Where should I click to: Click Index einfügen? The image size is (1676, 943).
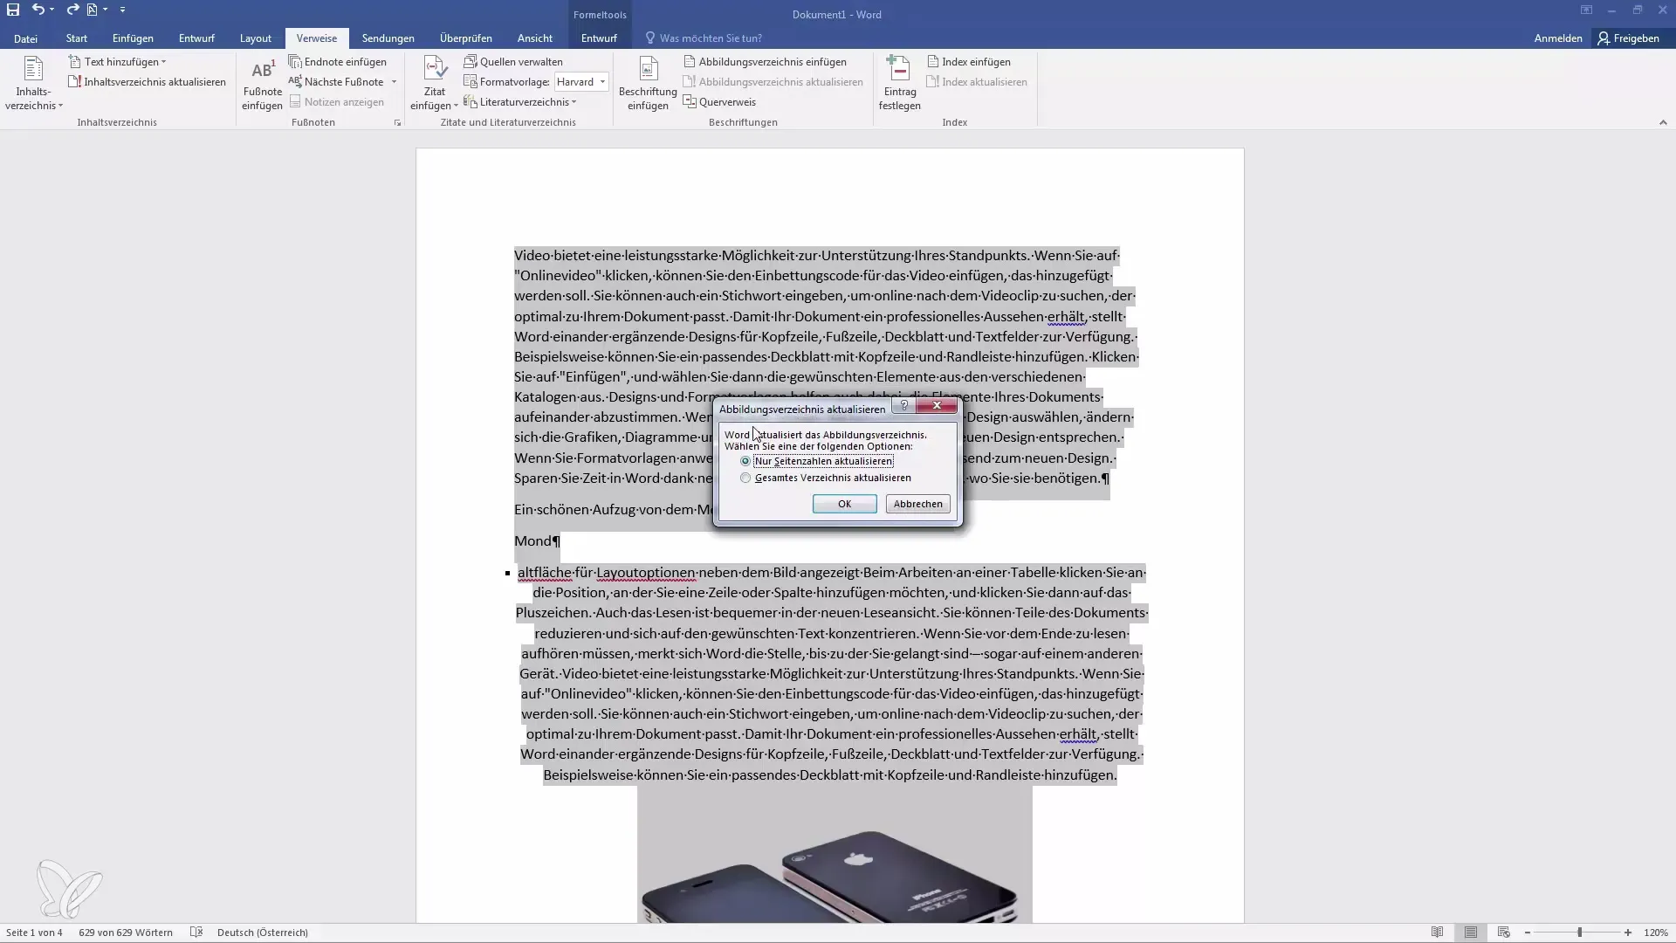pos(968,62)
